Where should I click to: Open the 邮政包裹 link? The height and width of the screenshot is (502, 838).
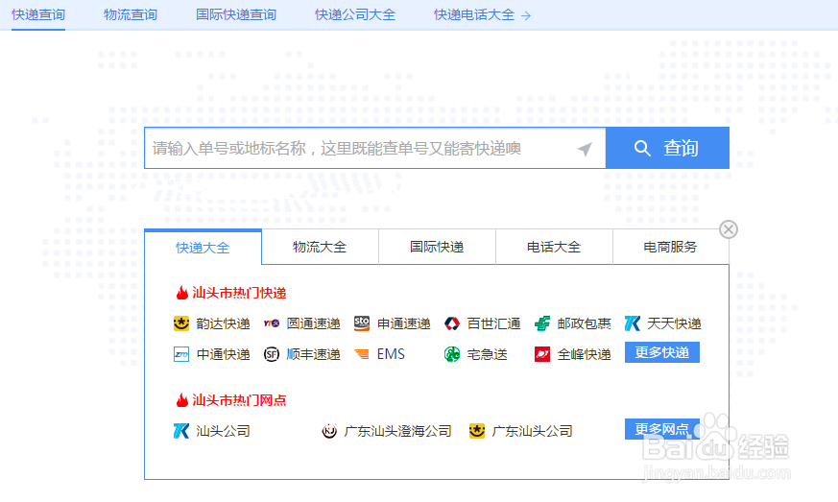585,324
